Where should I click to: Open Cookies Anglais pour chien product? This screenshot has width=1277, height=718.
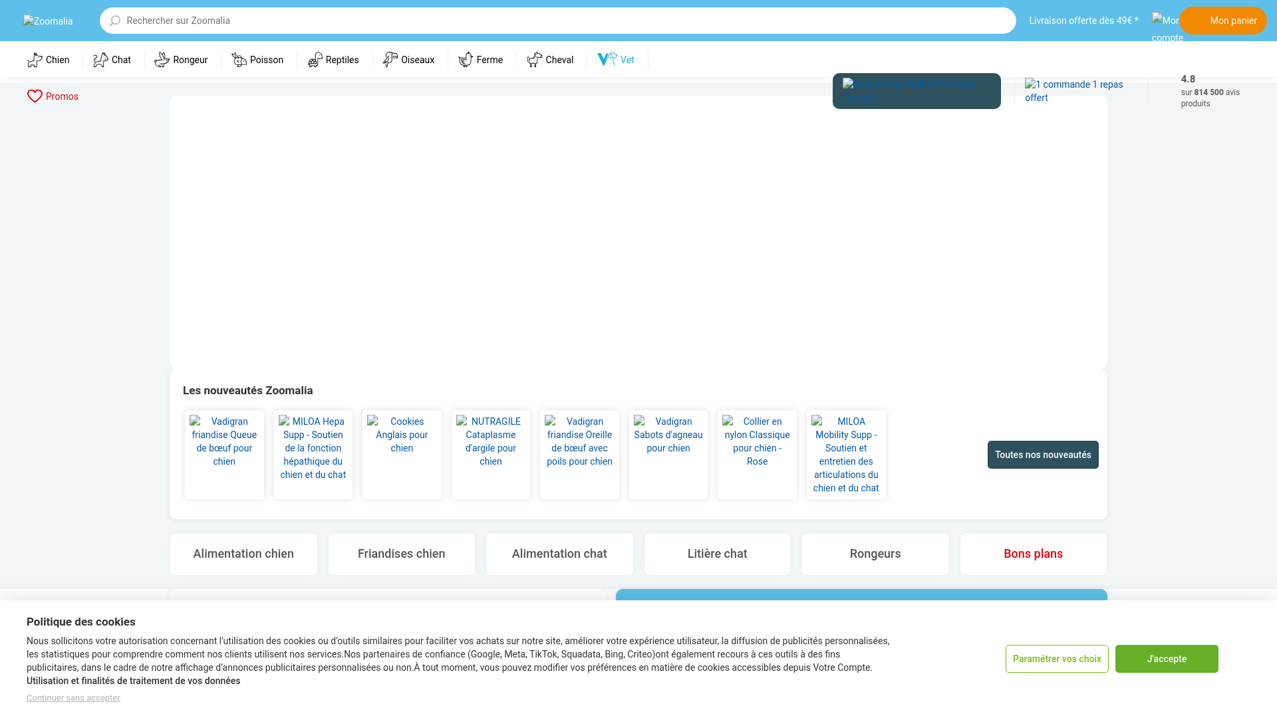402,455
